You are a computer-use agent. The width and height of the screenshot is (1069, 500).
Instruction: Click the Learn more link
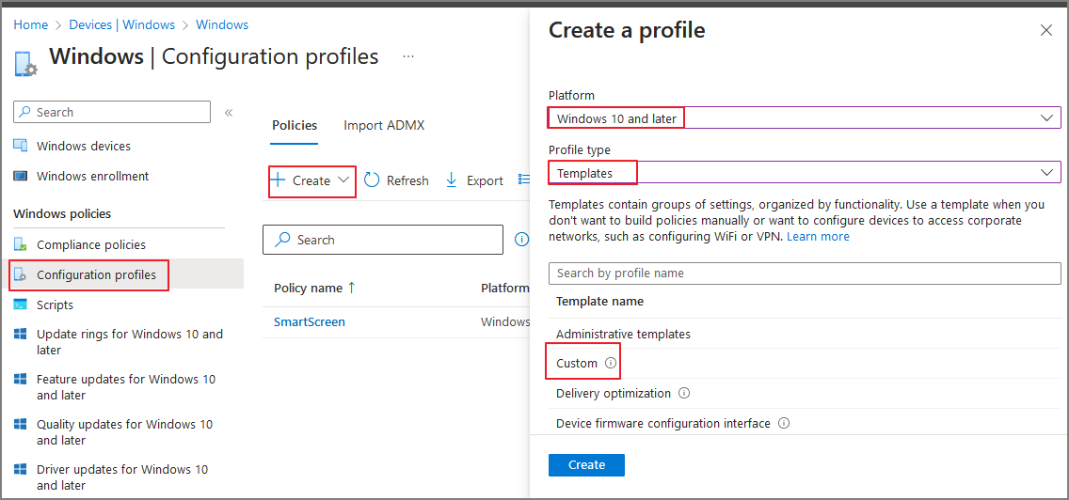pyautogui.click(x=818, y=237)
